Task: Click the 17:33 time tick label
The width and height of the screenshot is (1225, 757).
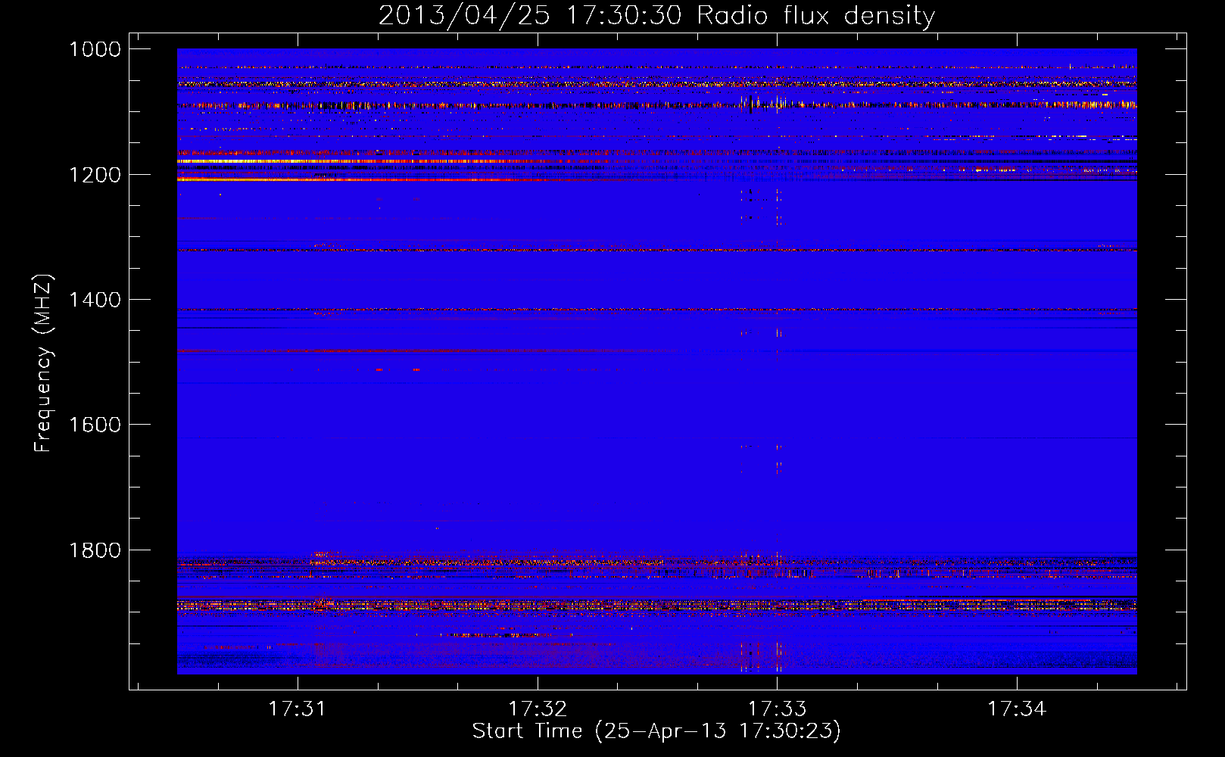Action: [x=778, y=709]
